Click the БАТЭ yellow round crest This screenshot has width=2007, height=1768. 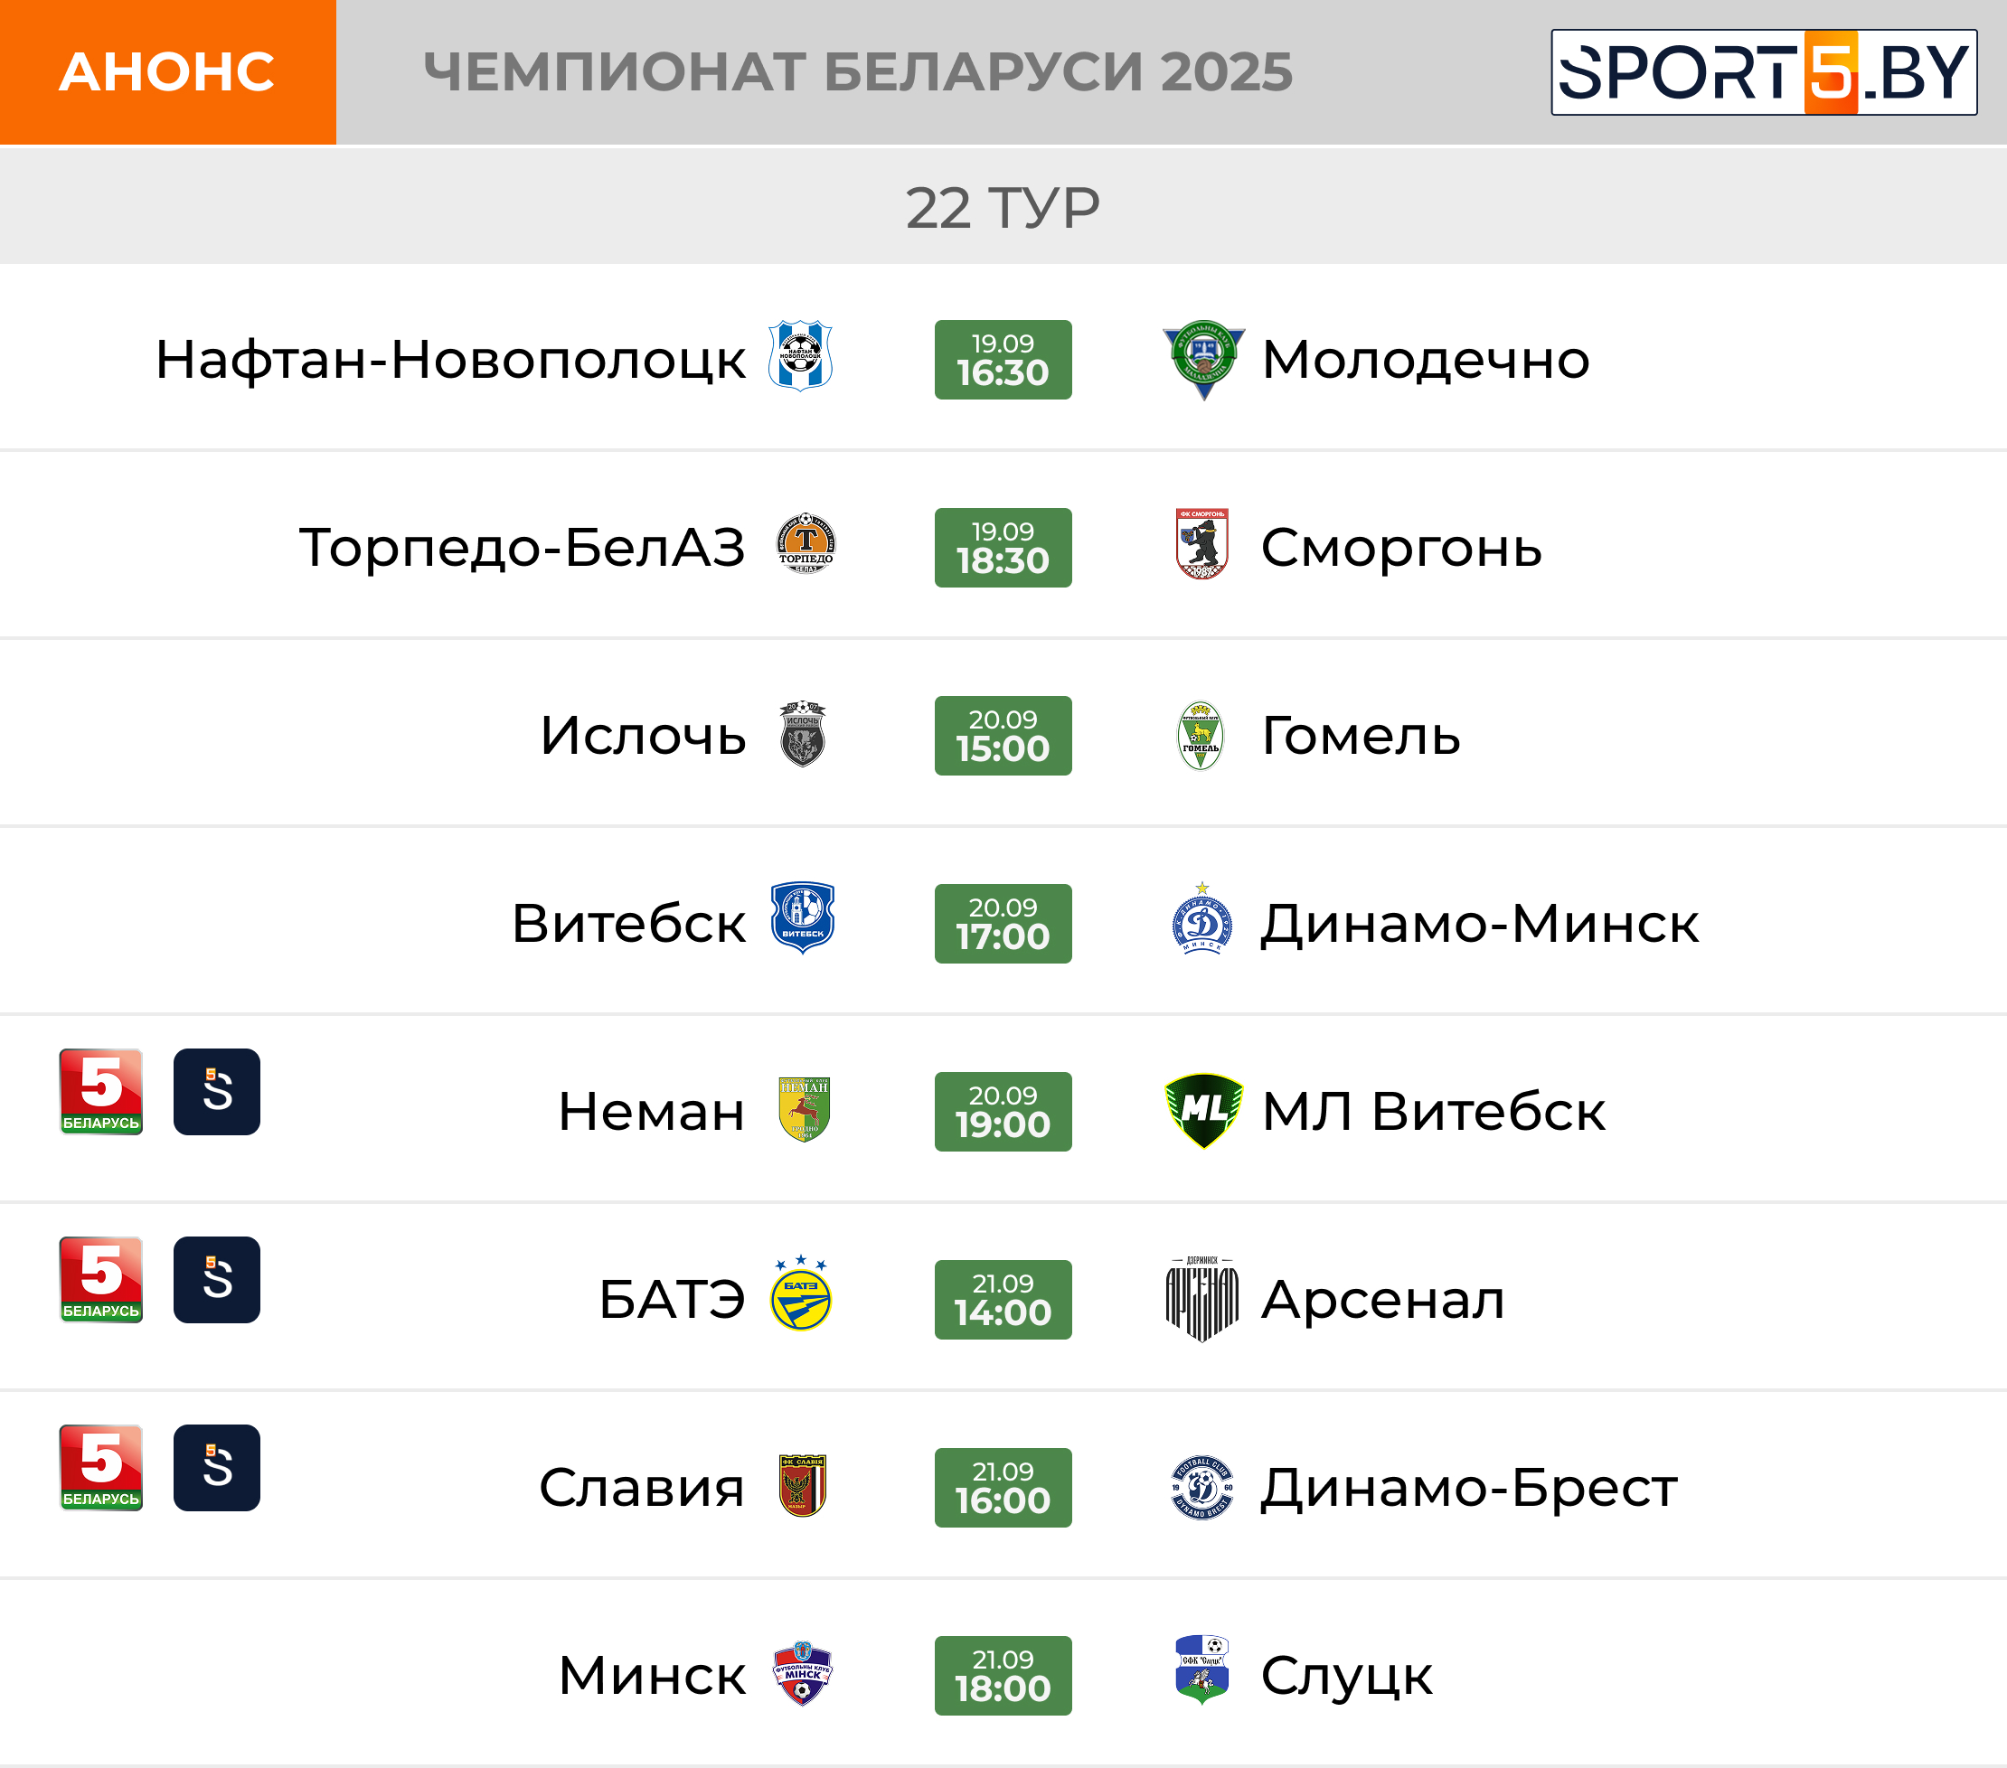coord(800,1293)
